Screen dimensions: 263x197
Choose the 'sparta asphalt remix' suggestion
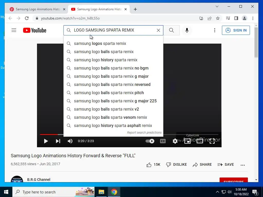(113, 126)
